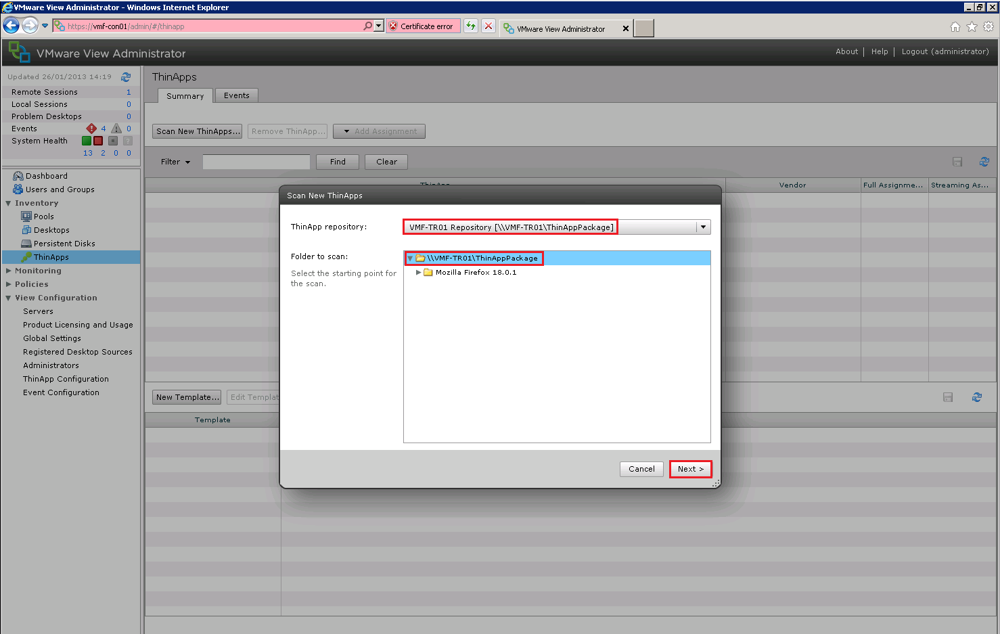Click Next in Scan New ThinApps dialog
Viewport: 1000px width, 634px height.
click(690, 469)
